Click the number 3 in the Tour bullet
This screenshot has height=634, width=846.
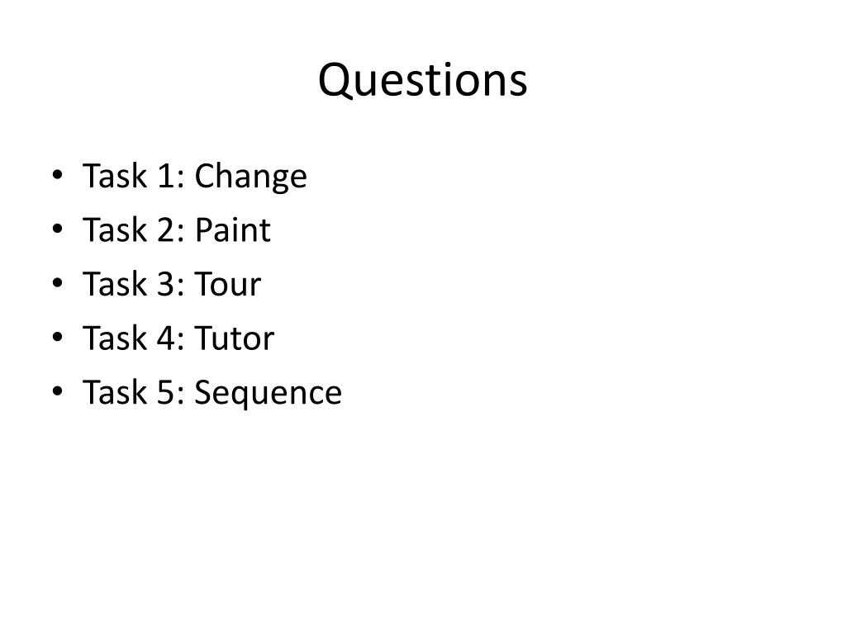(166, 284)
